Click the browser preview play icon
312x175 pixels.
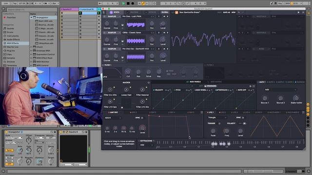click(x=3, y=9)
